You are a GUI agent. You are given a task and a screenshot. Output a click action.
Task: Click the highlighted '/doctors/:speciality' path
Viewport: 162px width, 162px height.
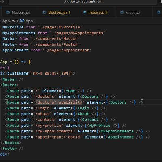(59, 102)
